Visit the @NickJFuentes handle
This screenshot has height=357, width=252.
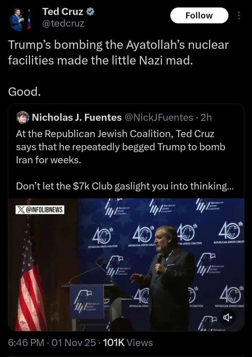point(158,118)
